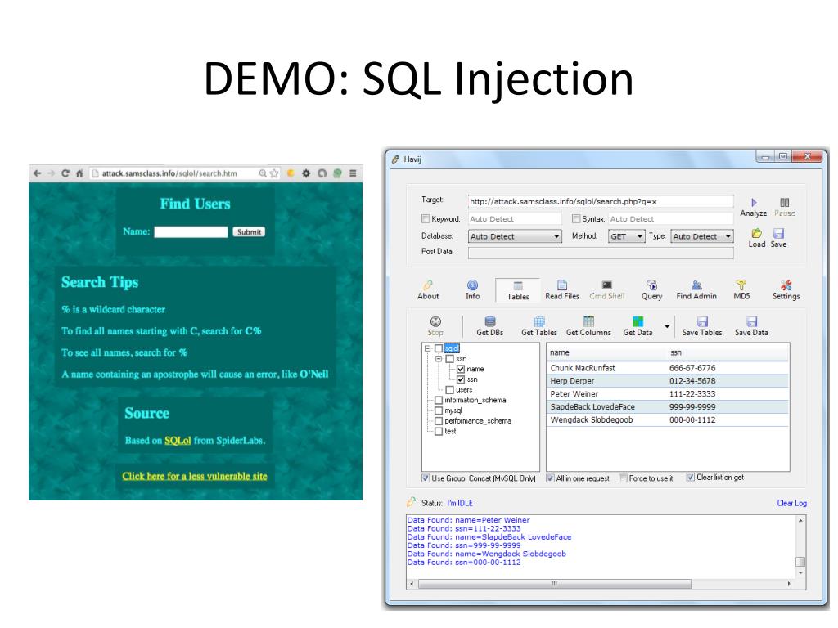Check the mysql database checkbox
This screenshot has width=838, height=628.
[439, 410]
